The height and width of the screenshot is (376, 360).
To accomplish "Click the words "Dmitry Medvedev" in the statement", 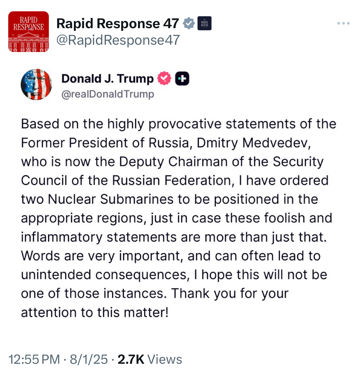I will 253,143.
